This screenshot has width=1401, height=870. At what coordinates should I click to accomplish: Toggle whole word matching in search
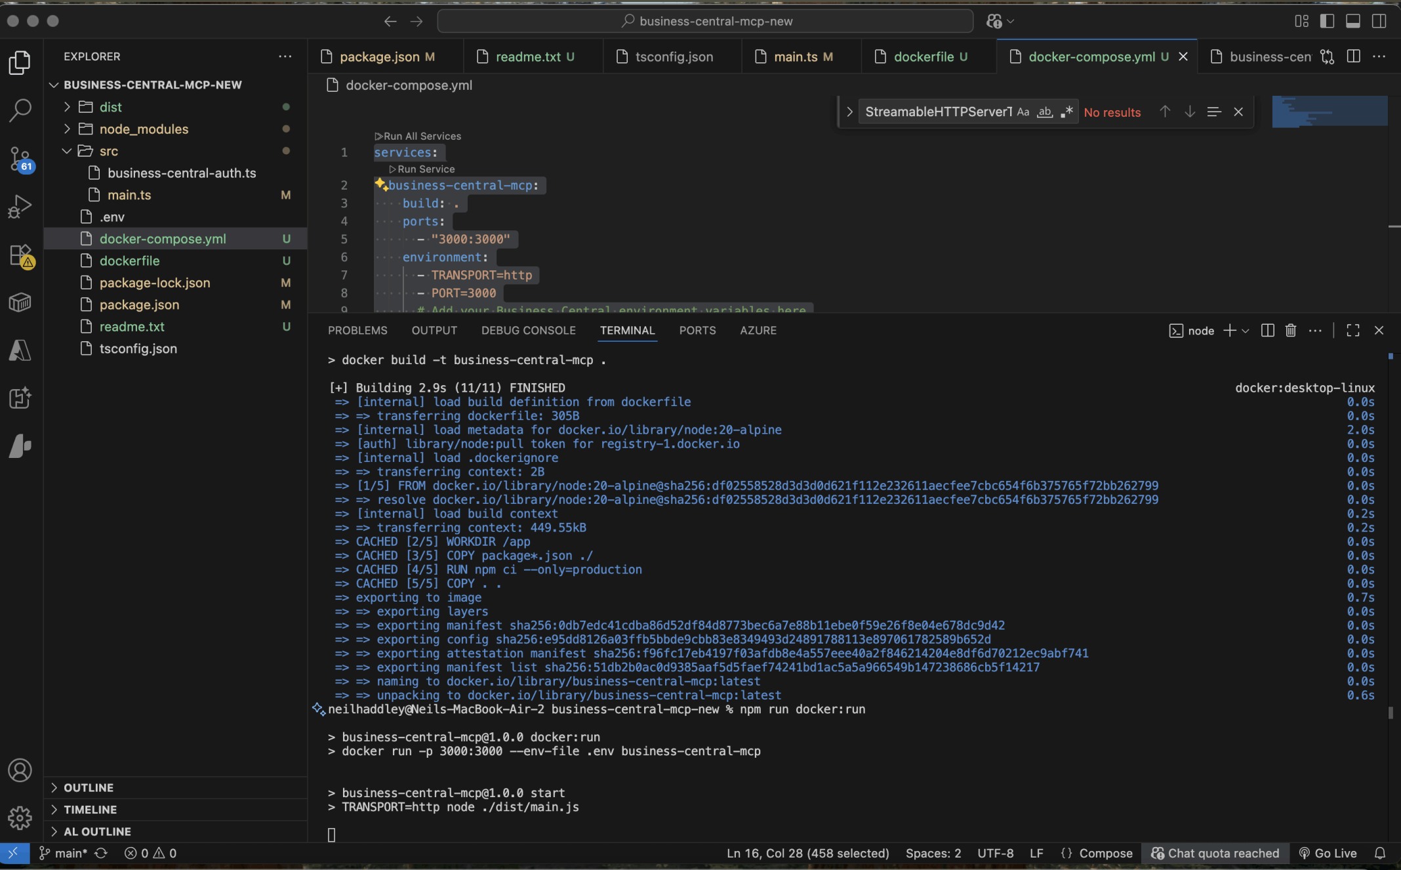click(1045, 112)
